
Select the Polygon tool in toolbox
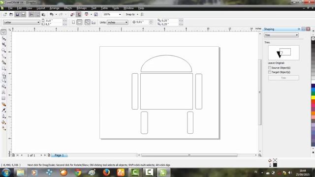3,81
